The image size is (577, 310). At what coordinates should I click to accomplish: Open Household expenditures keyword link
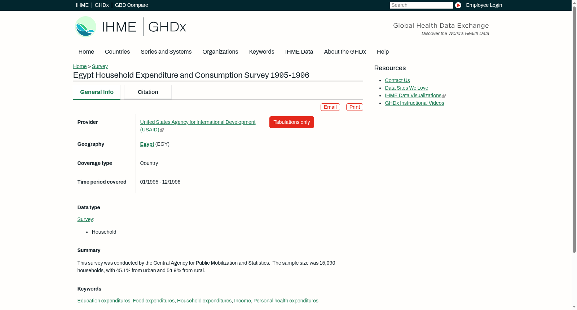[204, 301]
